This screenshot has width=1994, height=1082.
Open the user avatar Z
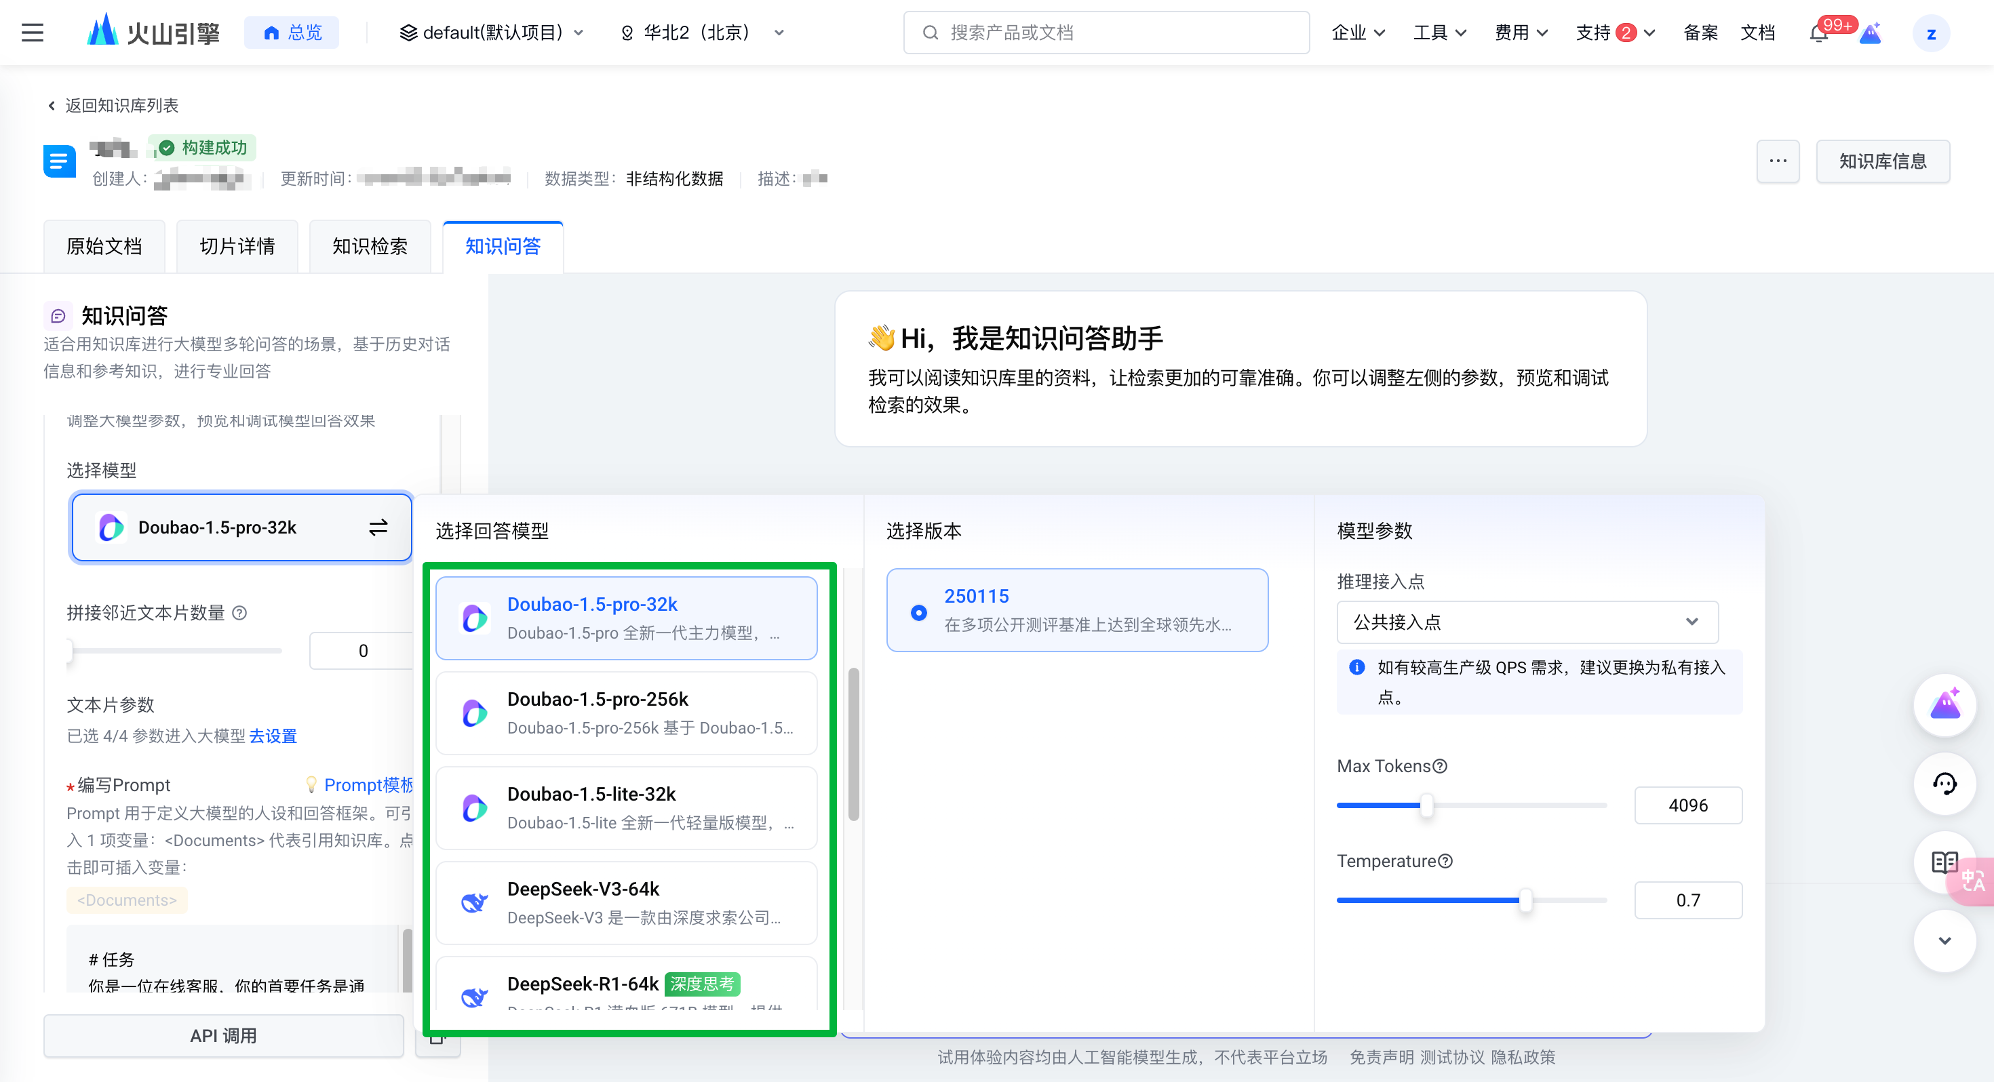[x=1930, y=33]
